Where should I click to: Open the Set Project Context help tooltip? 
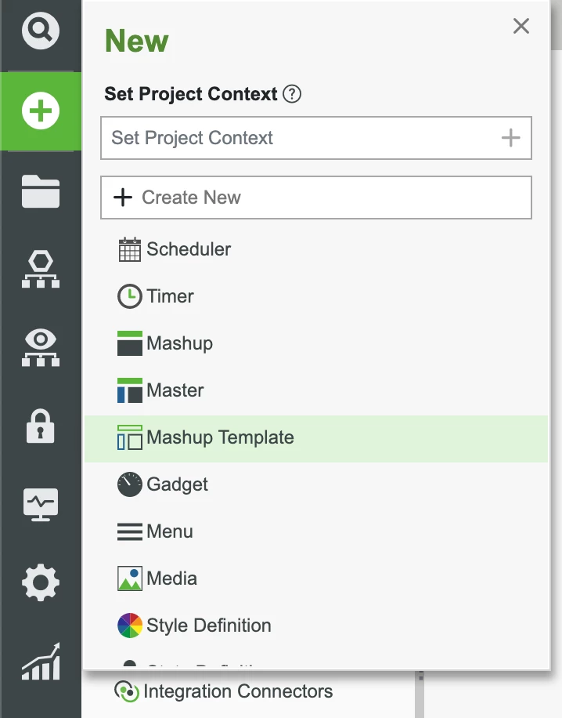(292, 94)
